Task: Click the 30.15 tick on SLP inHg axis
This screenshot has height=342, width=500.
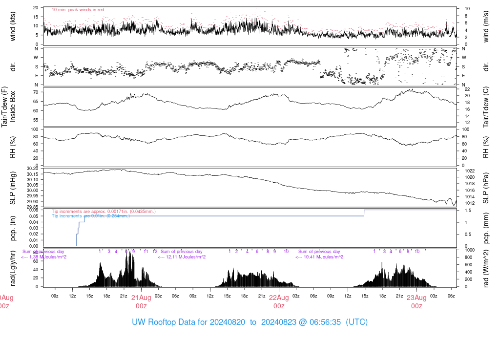Action: [33, 174]
